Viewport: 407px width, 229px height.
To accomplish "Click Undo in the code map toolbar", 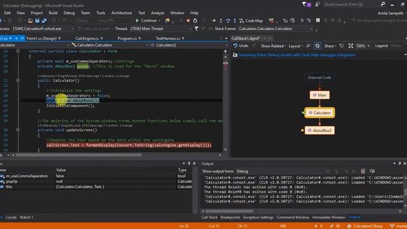I will click(x=240, y=46).
